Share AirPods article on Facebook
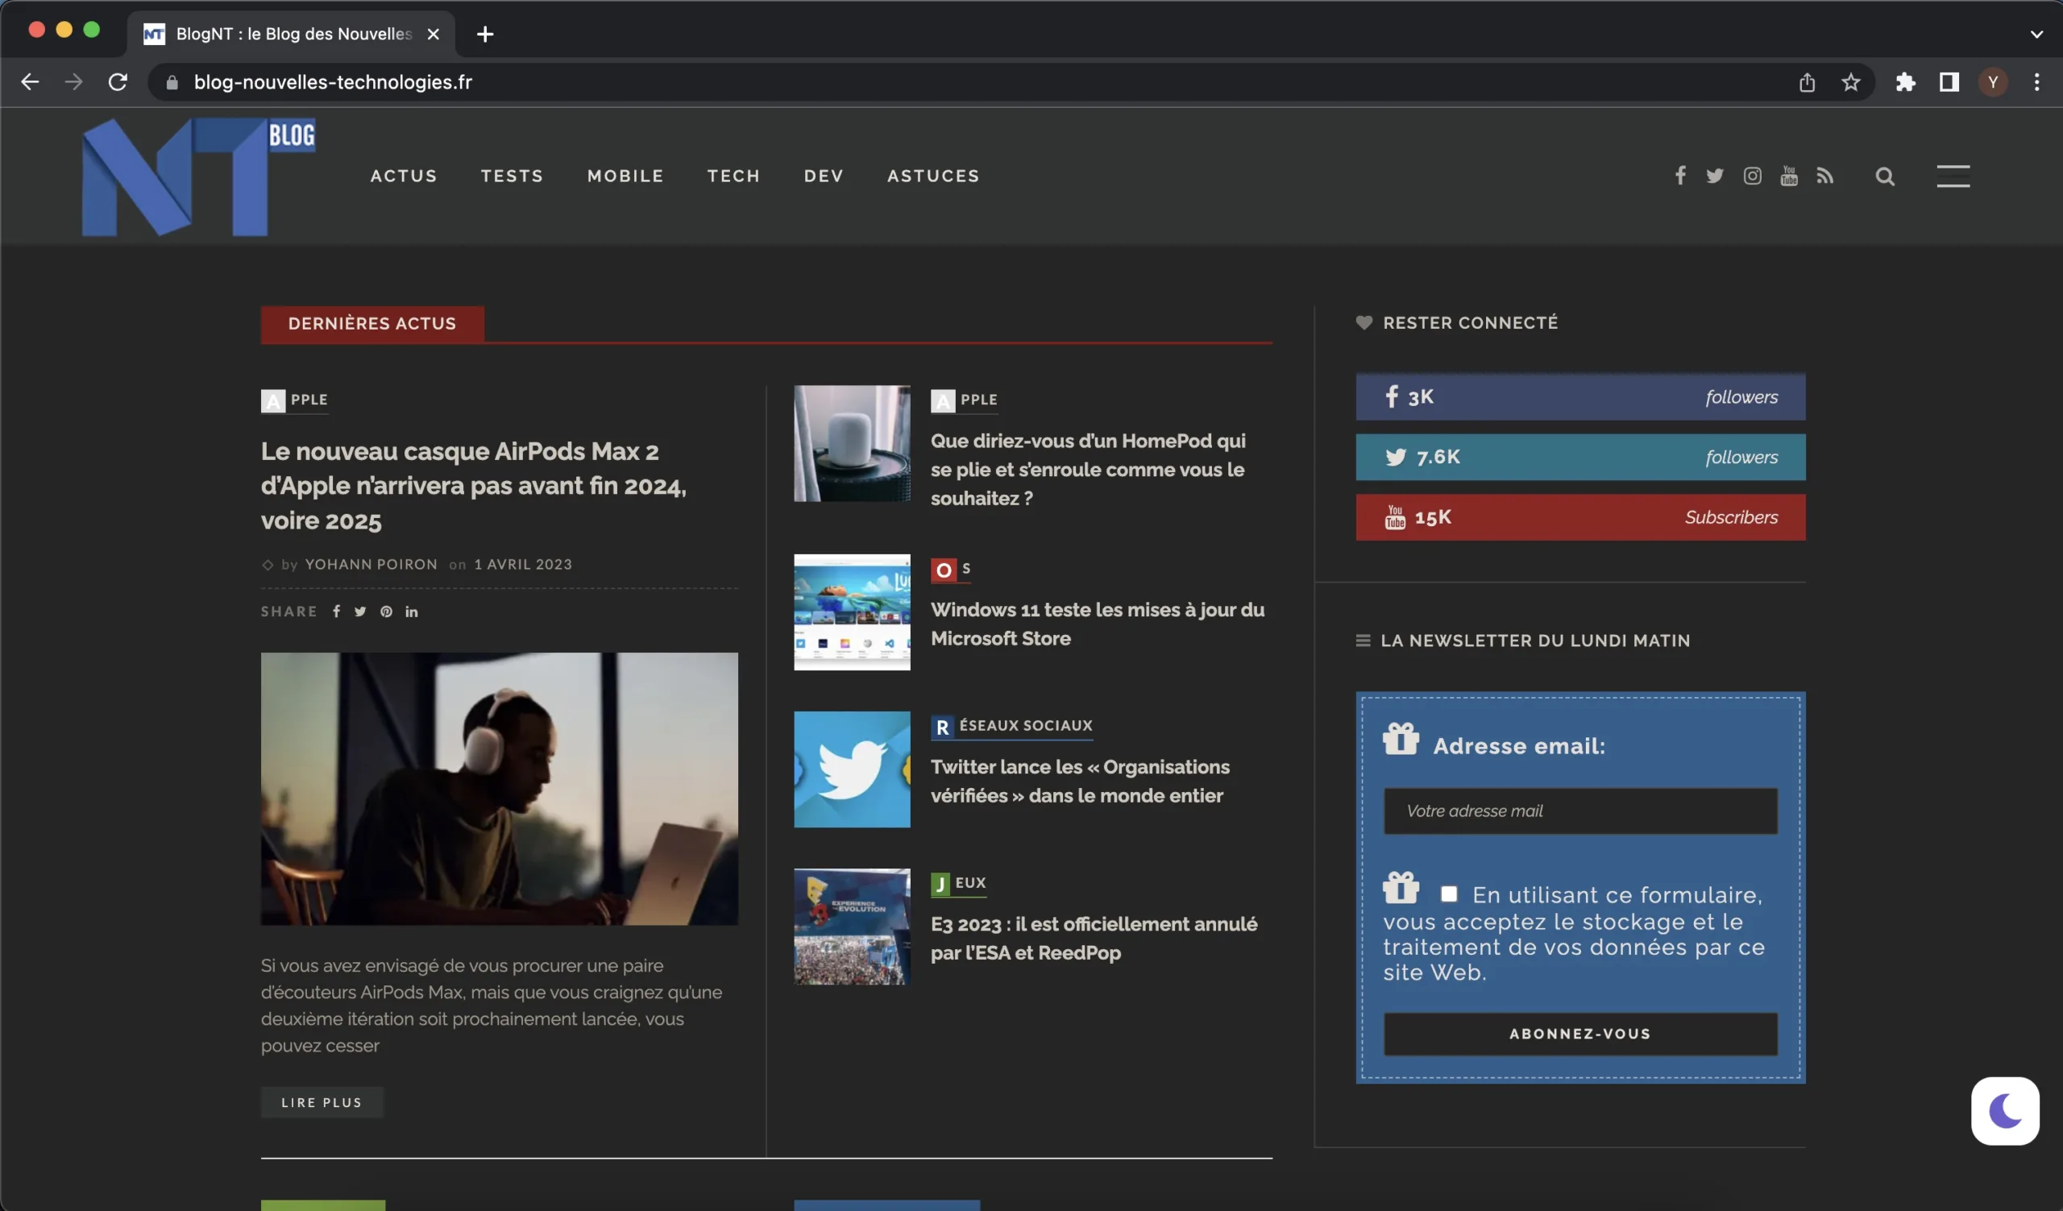Viewport: 2063px width, 1211px height. pyautogui.click(x=337, y=612)
